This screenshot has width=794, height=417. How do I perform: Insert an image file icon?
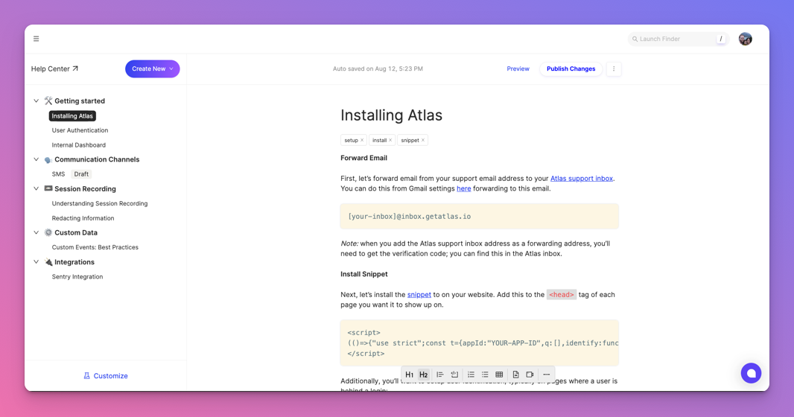tap(515, 375)
